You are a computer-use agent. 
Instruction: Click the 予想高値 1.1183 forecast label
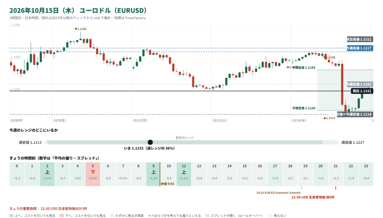304,68
